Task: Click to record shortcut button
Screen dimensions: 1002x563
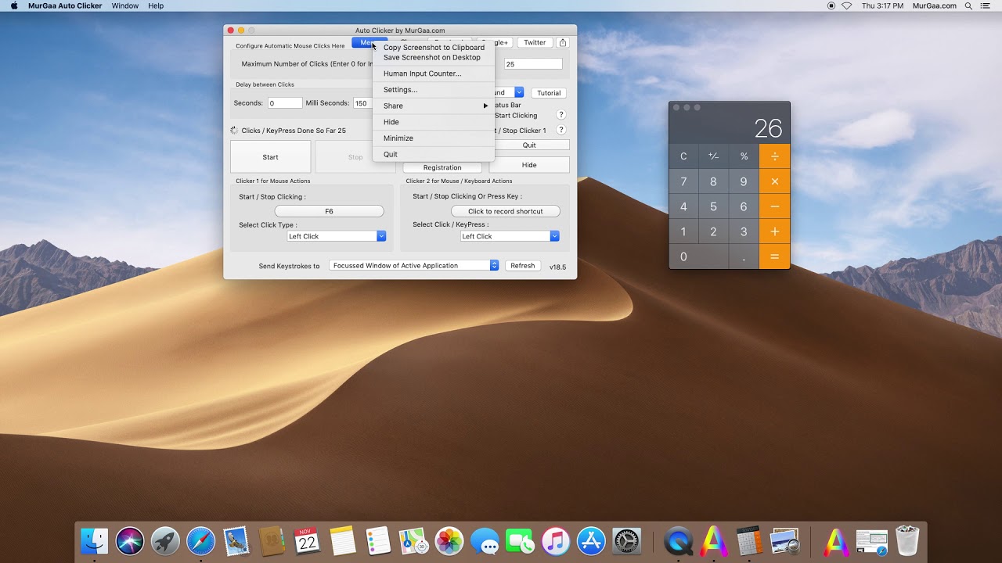Action: (x=506, y=211)
